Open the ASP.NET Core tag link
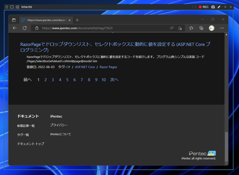Viewport: 239px width, 175px height. [x=85, y=67]
